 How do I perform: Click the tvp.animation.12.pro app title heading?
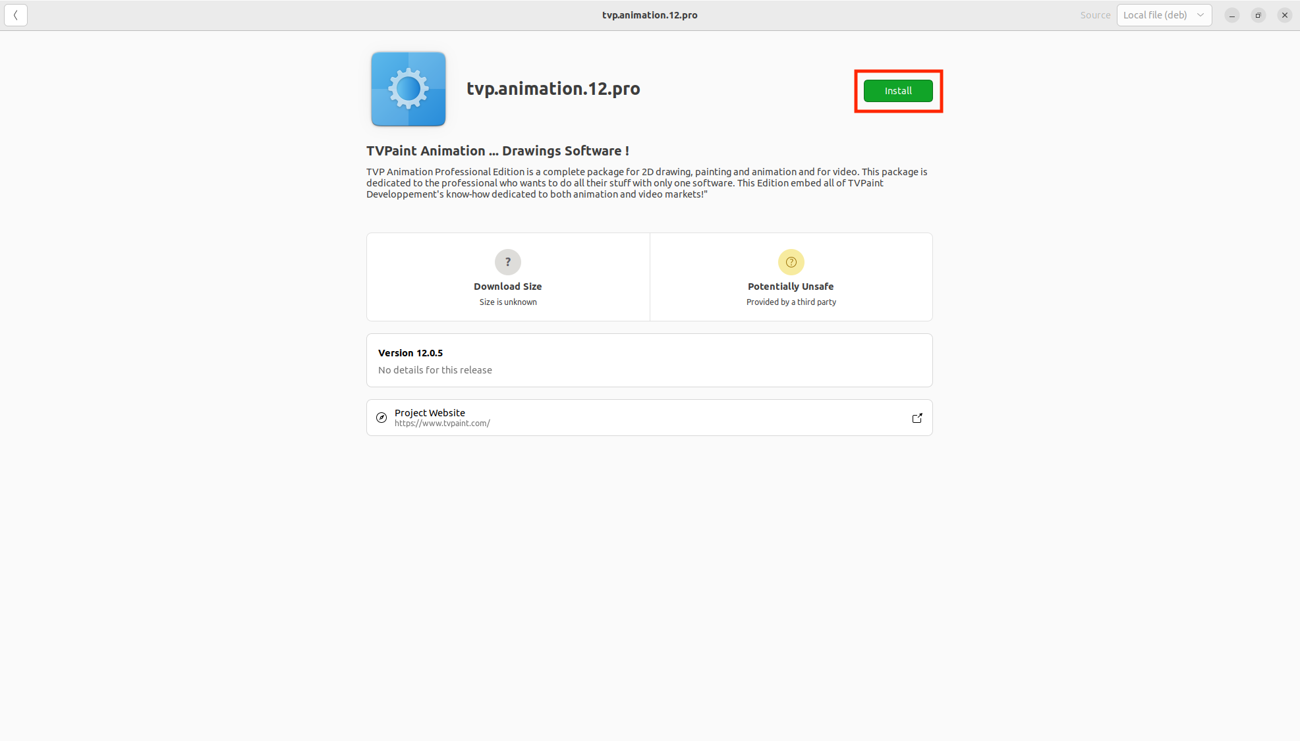coord(553,89)
